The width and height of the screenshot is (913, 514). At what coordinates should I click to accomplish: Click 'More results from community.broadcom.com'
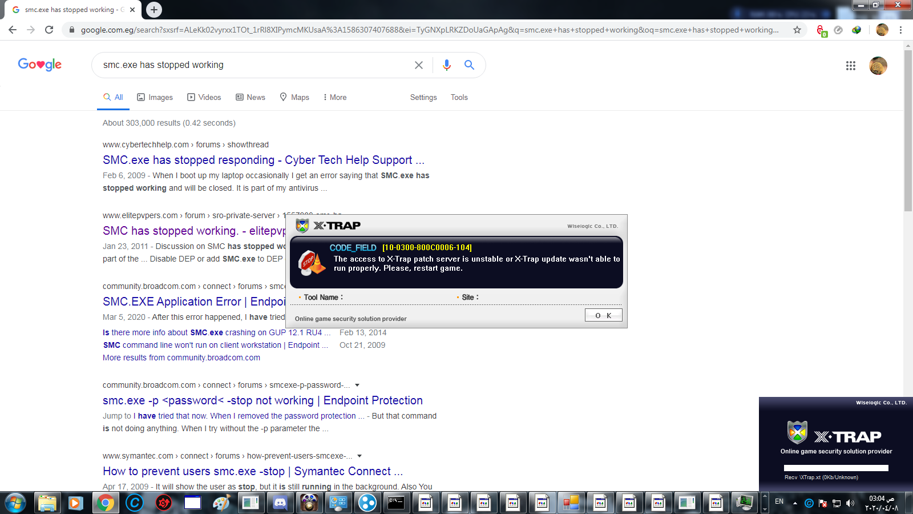pyautogui.click(x=181, y=358)
